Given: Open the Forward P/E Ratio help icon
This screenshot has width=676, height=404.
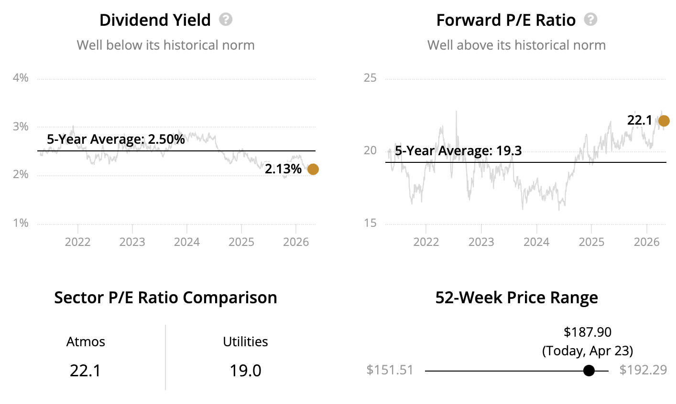Looking at the screenshot, I should pos(591,20).
